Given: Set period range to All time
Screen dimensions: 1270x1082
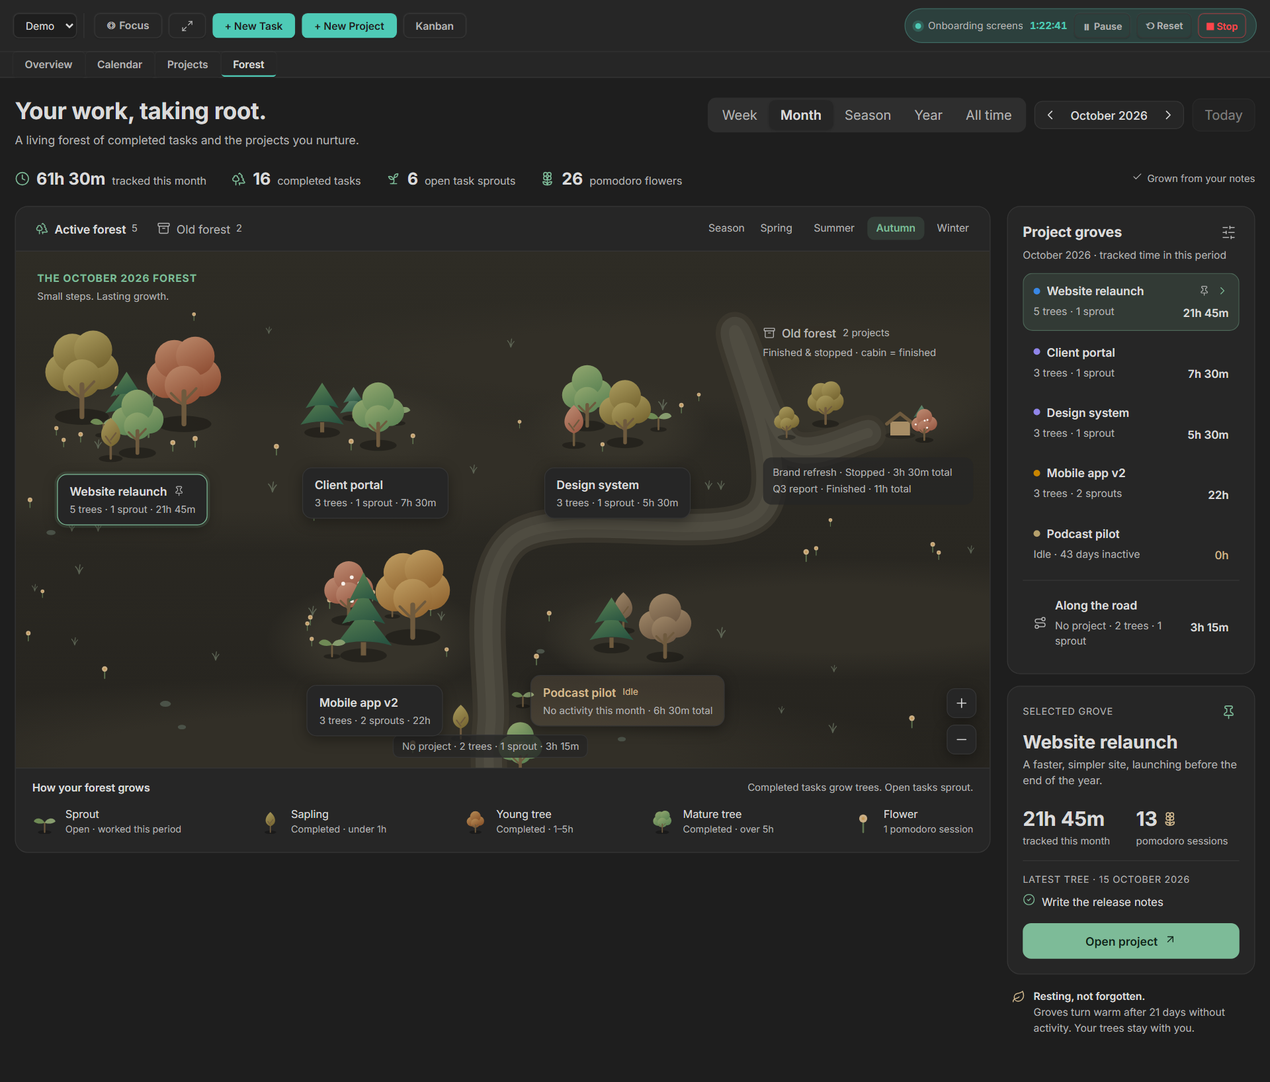Looking at the screenshot, I should (x=988, y=115).
